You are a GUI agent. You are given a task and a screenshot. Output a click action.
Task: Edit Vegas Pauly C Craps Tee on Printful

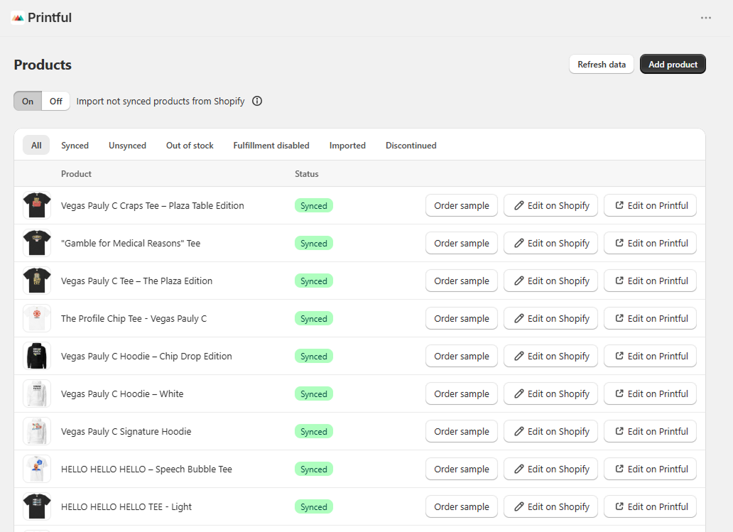tap(651, 206)
